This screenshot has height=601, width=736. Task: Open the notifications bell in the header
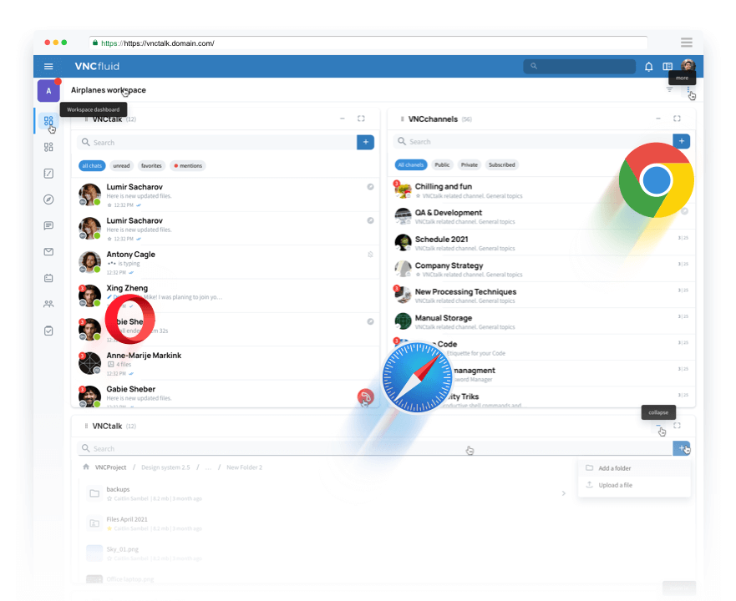(648, 66)
